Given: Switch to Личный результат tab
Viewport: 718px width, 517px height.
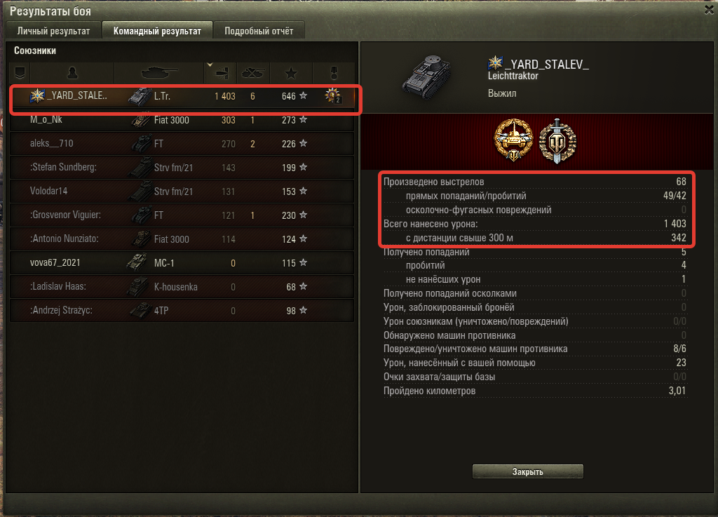Looking at the screenshot, I should click(53, 31).
